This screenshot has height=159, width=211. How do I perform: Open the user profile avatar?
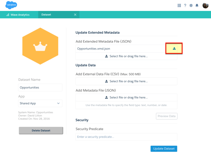[205, 5]
